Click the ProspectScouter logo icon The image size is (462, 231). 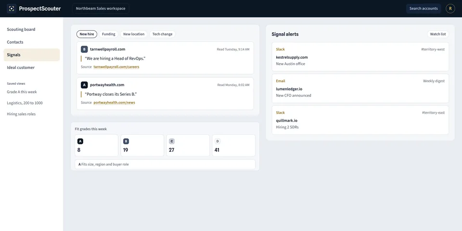tap(12, 9)
